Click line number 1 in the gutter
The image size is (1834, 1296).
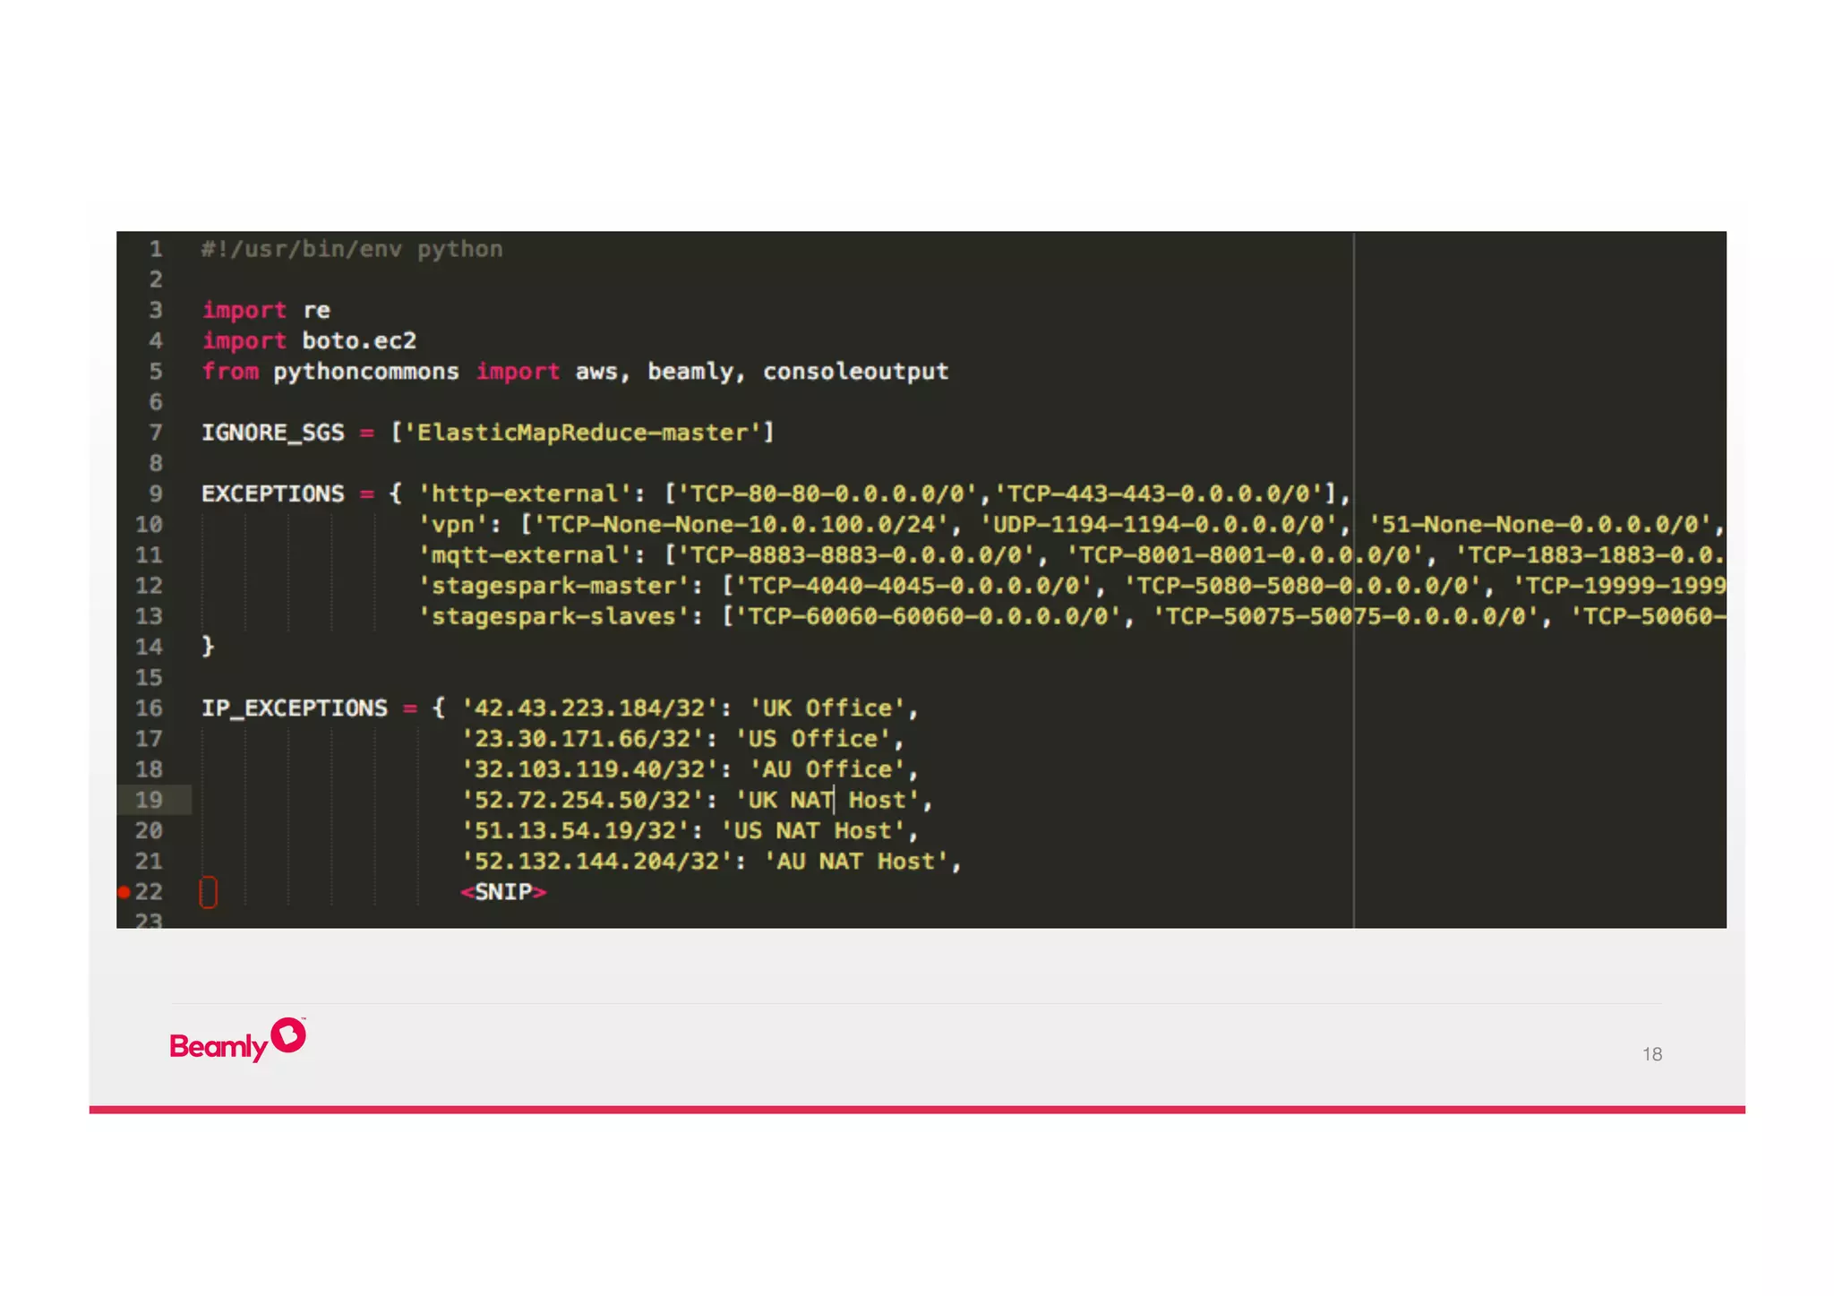click(x=156, y=249)
